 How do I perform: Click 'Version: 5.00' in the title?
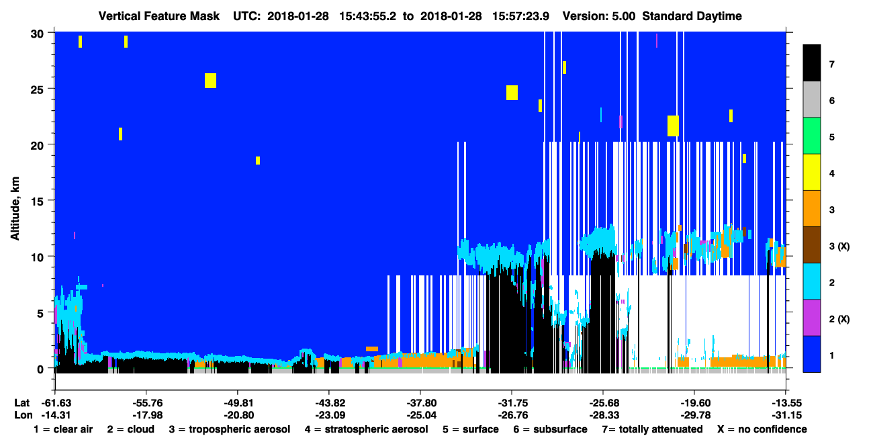pos(600,16)
